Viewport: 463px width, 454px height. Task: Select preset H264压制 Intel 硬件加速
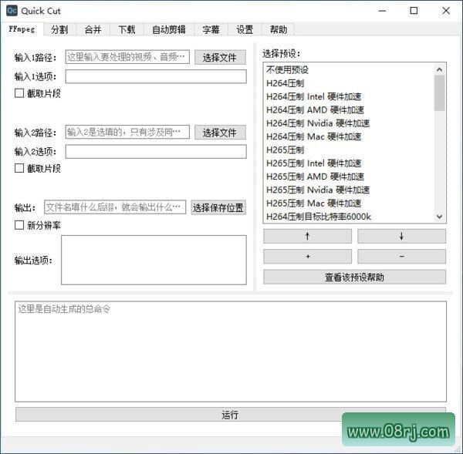click(350, 96)
